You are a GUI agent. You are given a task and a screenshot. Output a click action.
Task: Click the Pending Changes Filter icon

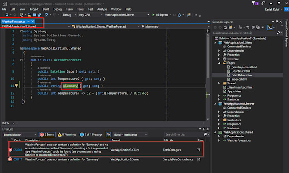[241, 28]
